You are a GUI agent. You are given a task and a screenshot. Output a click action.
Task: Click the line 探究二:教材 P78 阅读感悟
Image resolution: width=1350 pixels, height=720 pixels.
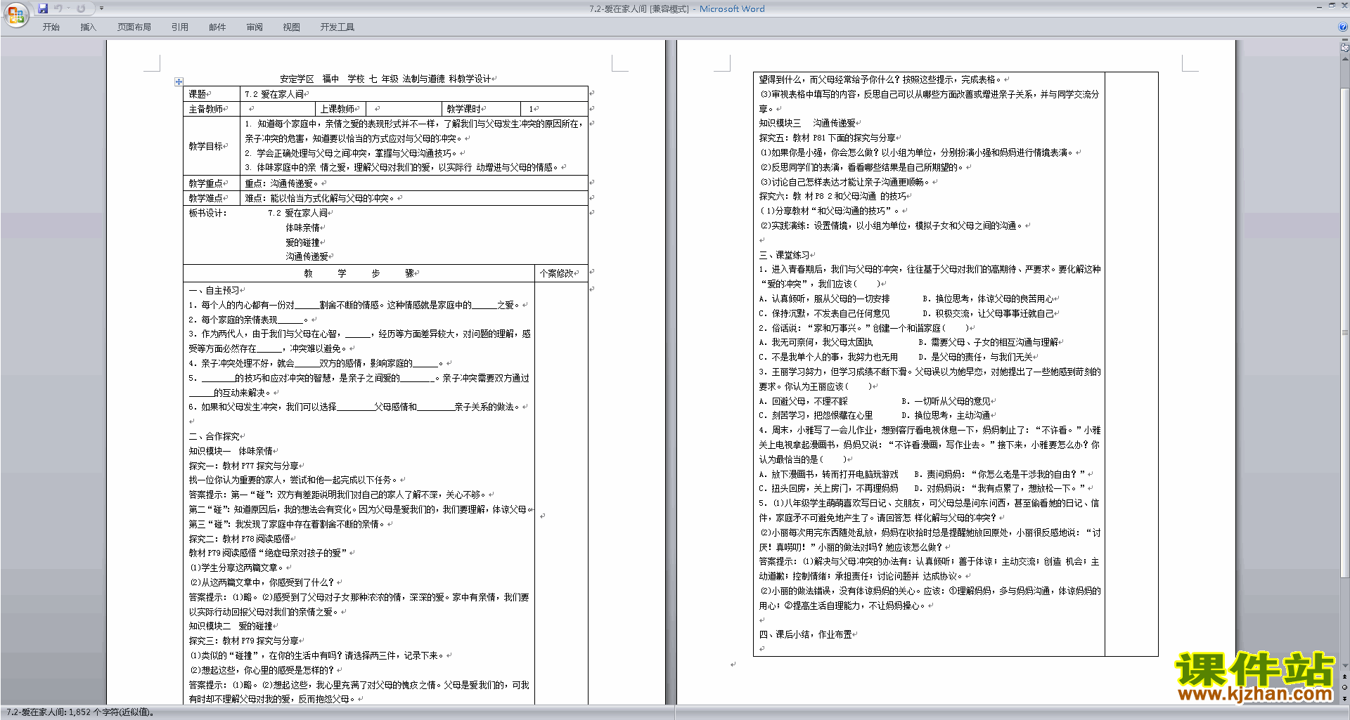(x=241, y=539)
